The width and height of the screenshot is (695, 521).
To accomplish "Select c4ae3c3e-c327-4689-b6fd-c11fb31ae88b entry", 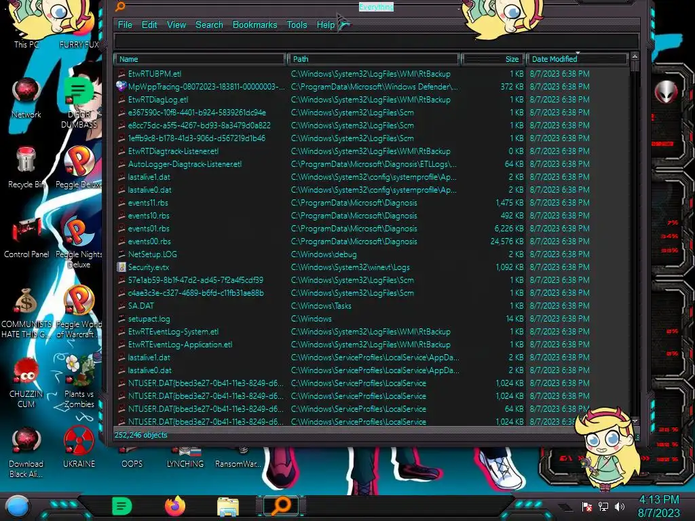I will coord(196,293).
